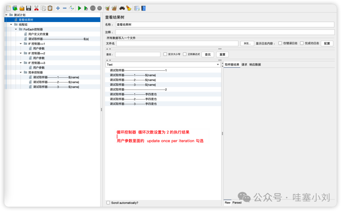The height and width of the screenshot is (211, 341).
Task: Select the Parsed tab at bottom
Action: coord(237,203)
